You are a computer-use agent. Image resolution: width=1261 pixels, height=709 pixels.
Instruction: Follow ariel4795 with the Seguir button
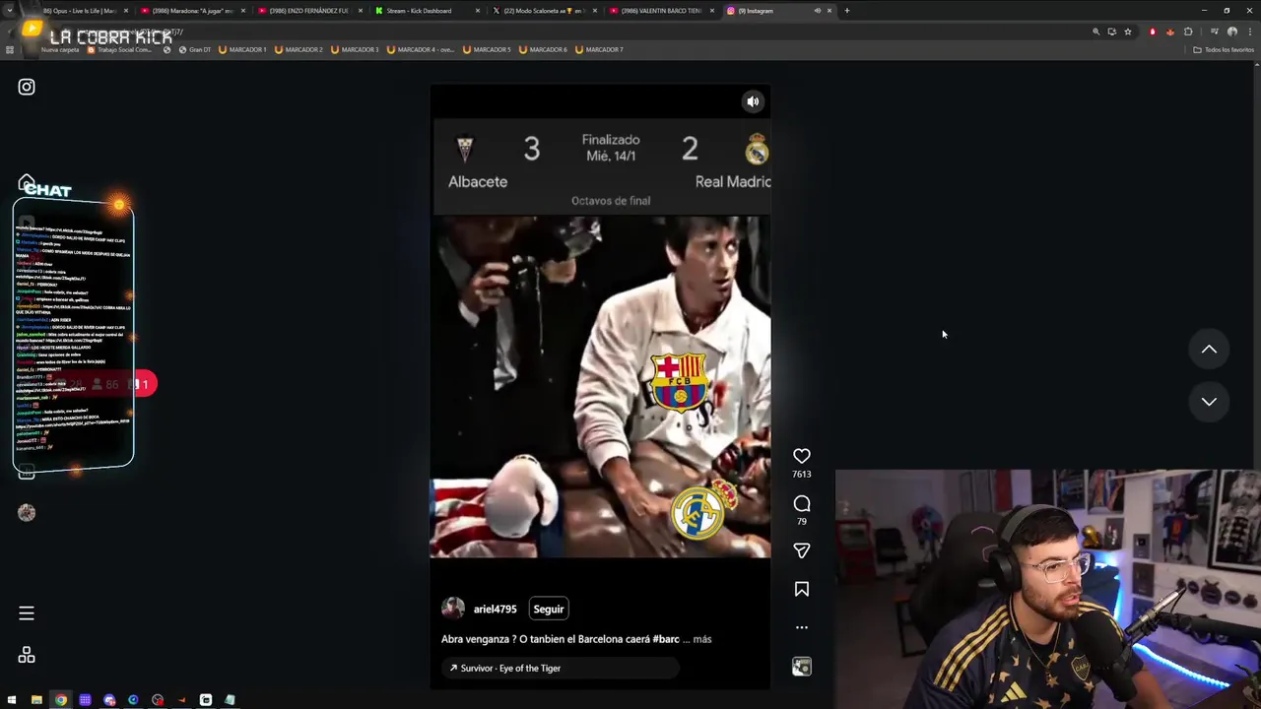click(549, 609)
